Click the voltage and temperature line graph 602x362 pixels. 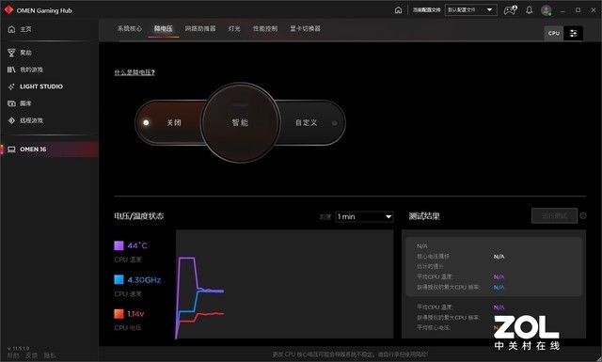284,284
